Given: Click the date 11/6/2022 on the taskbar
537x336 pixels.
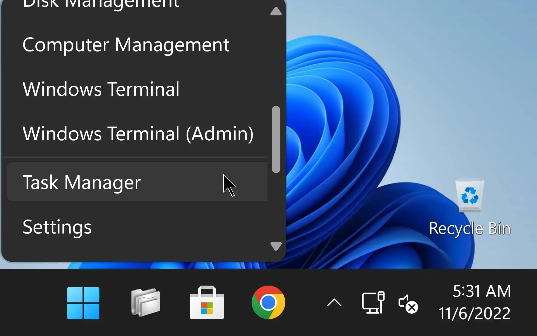Looking at the screenshot, I should [474, 314].
